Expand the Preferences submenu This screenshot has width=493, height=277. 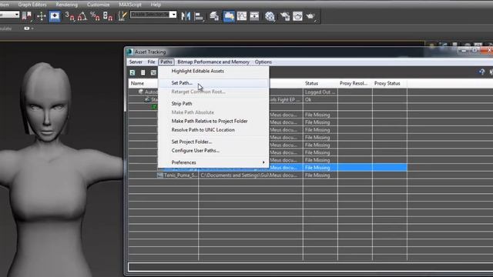(x=213, y=162)
